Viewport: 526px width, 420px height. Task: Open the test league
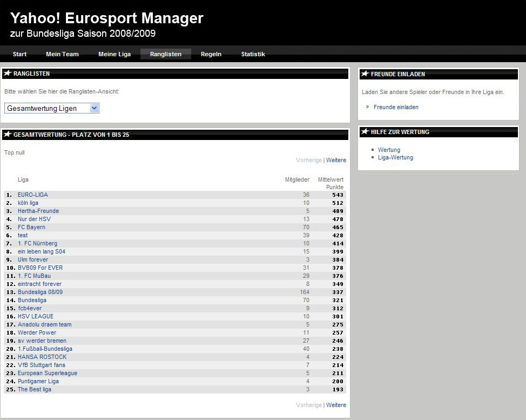pos(23,235)
